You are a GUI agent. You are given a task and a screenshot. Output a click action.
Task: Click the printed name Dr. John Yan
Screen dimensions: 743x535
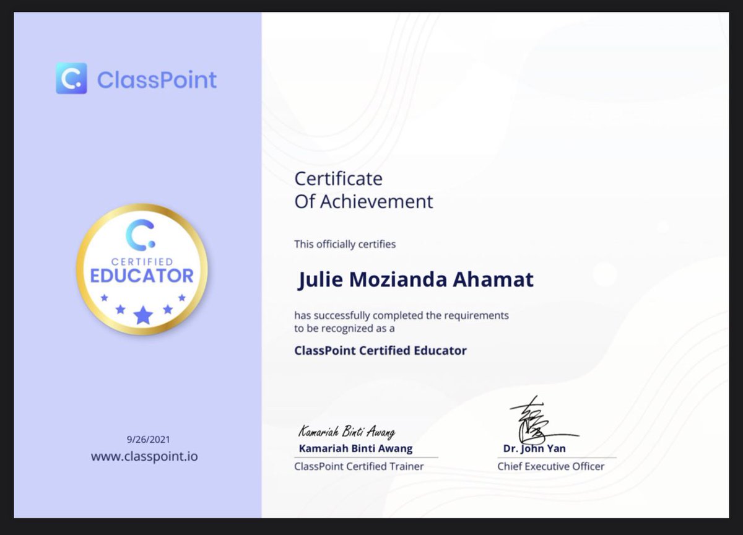[x=534, y=448]
